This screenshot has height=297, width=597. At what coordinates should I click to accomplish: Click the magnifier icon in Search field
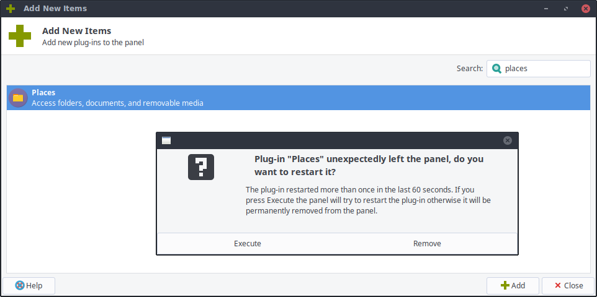tap(496, 69)
